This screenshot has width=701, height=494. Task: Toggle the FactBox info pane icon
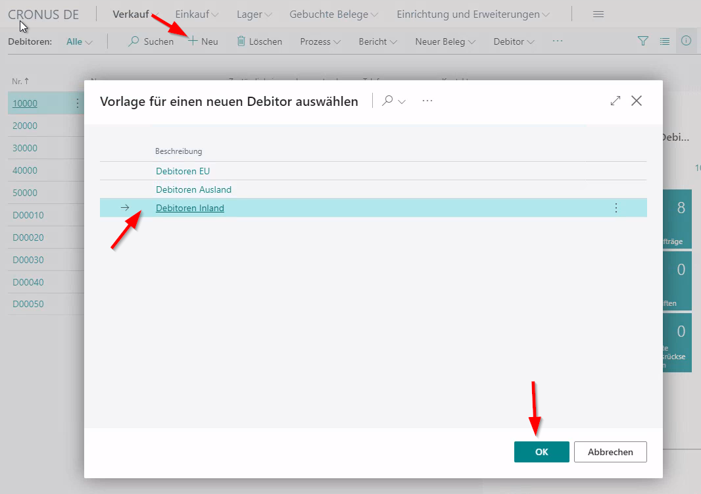tap(687, 41)
